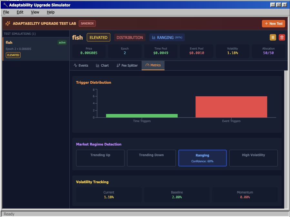Click the New Test button

point(273,24)
